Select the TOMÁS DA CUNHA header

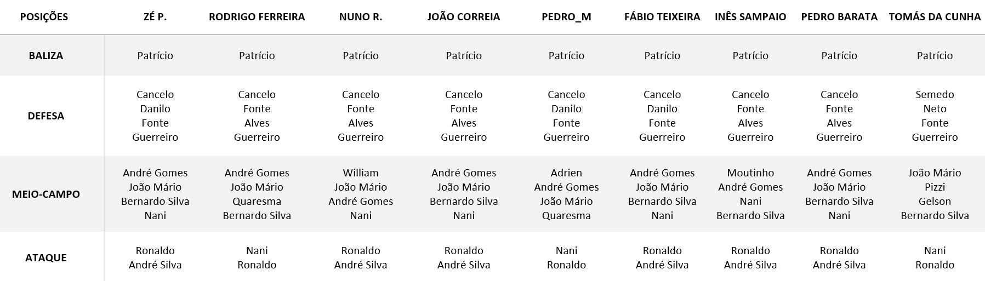935,17
